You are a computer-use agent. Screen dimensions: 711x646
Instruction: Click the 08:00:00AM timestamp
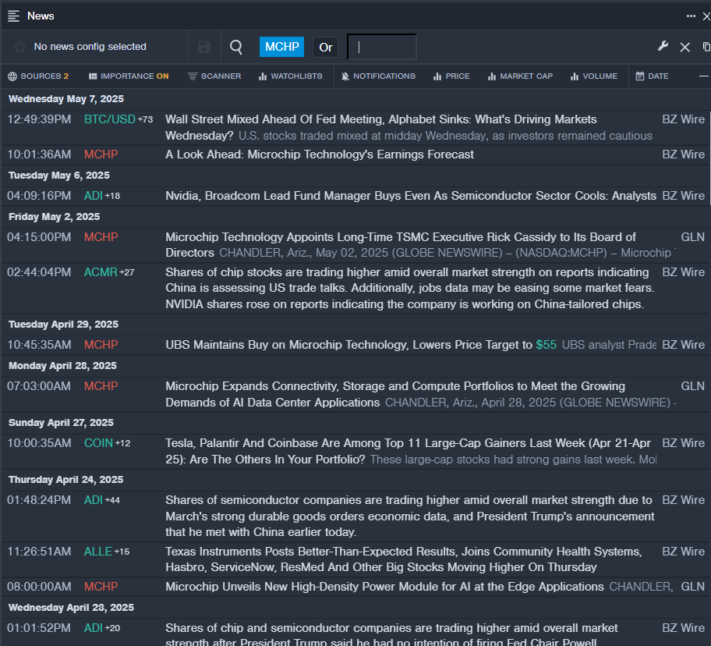(x=39, y=587)
